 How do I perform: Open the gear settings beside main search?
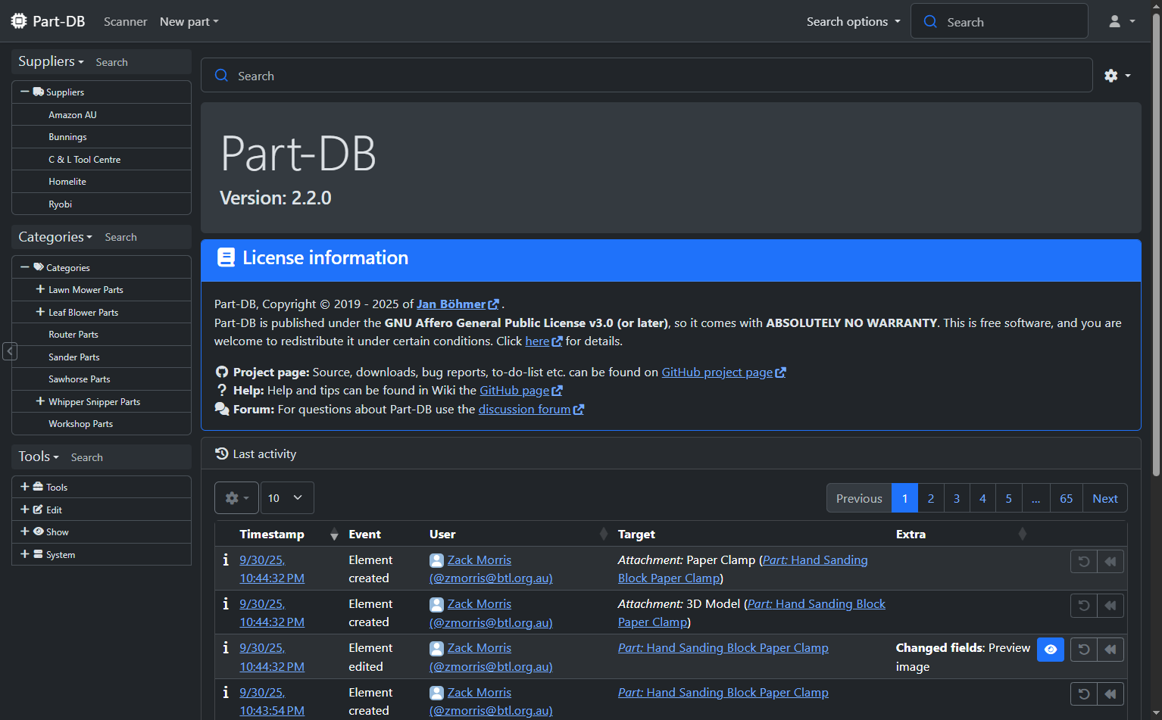1117,76
